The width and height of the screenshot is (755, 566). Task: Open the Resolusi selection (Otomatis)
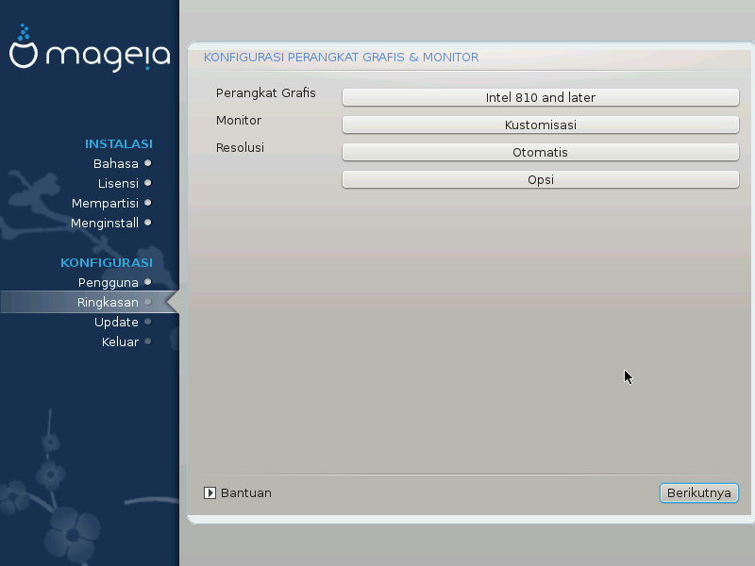(540, 152)
